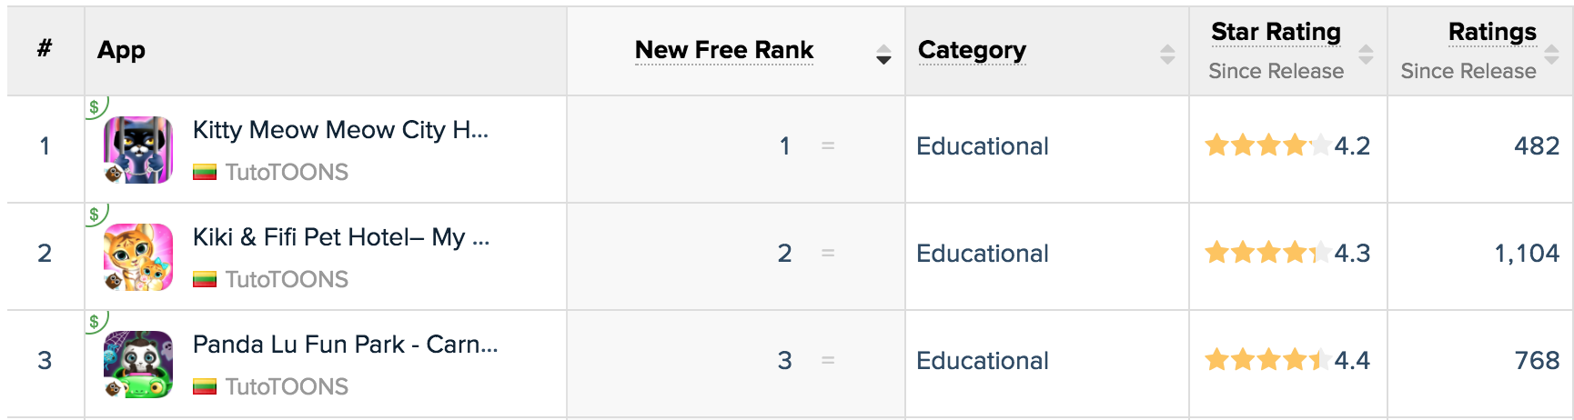The height and width of the screenshot is (420, 1574).
Task: Click the green dollar badge on Panda Lu
Action: click(x=95, y=322)
